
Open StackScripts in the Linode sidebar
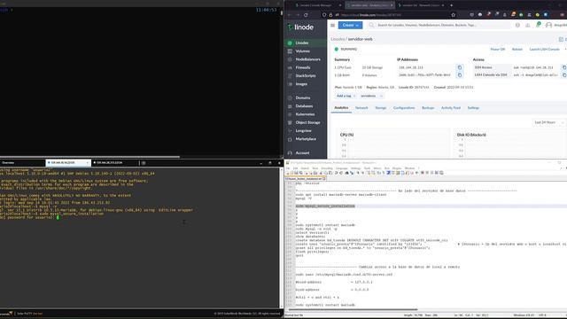(x=306, y=76)
